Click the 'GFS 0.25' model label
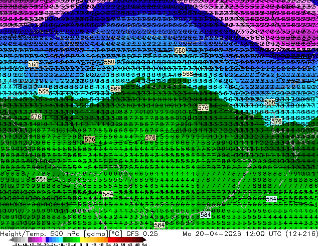This screenshot has width=318, height=246. 142,234
